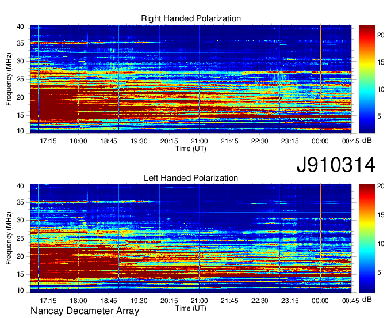Select the J910314 observation label

pos(336,165)
